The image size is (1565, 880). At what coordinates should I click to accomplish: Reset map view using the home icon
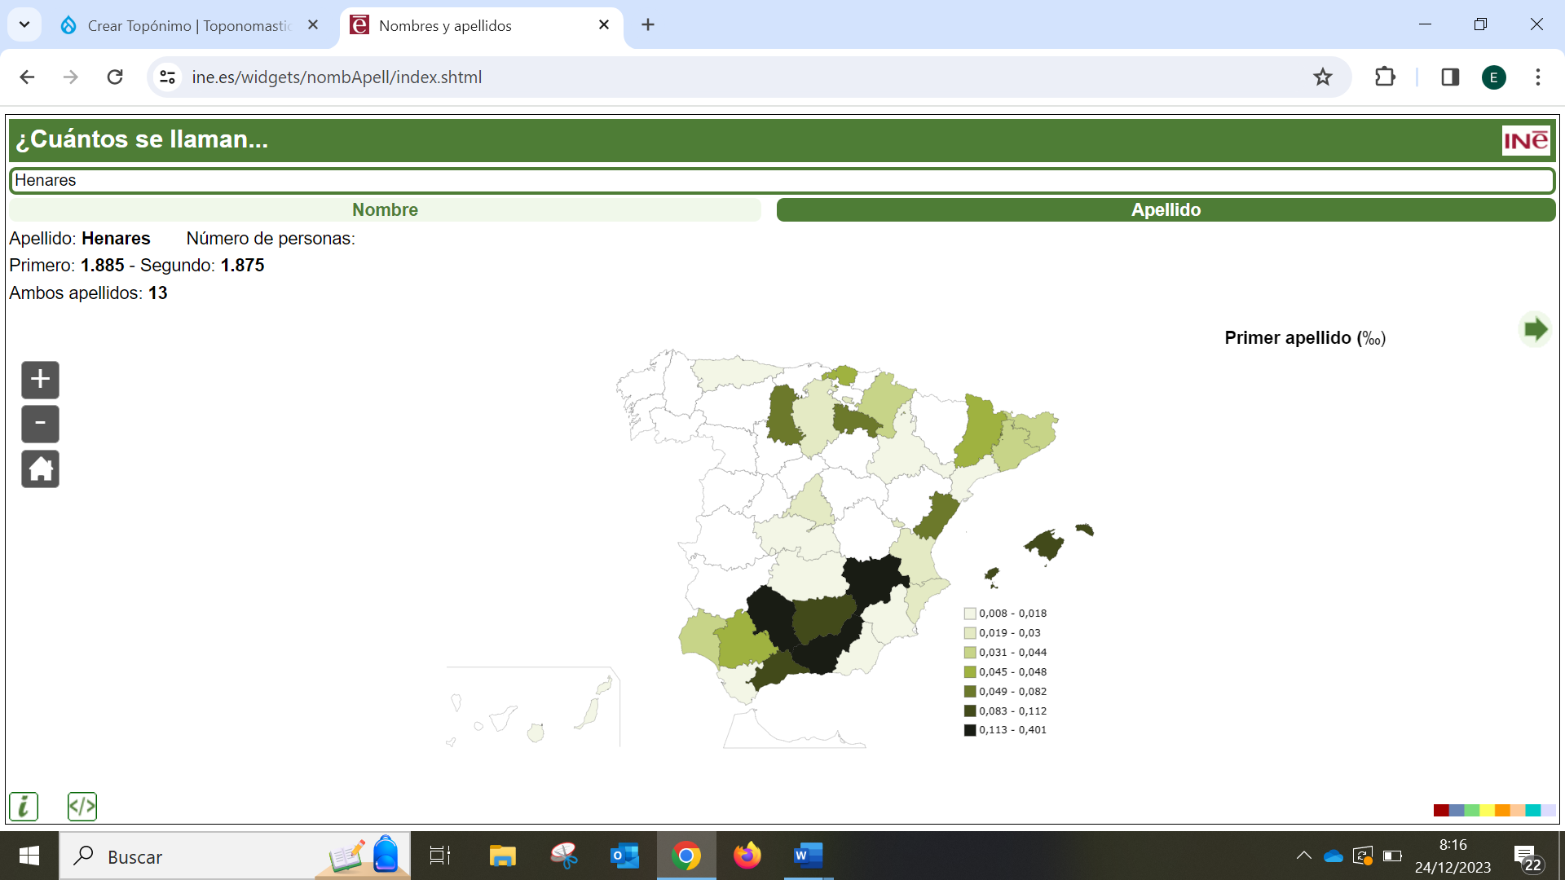click(39, 469)
